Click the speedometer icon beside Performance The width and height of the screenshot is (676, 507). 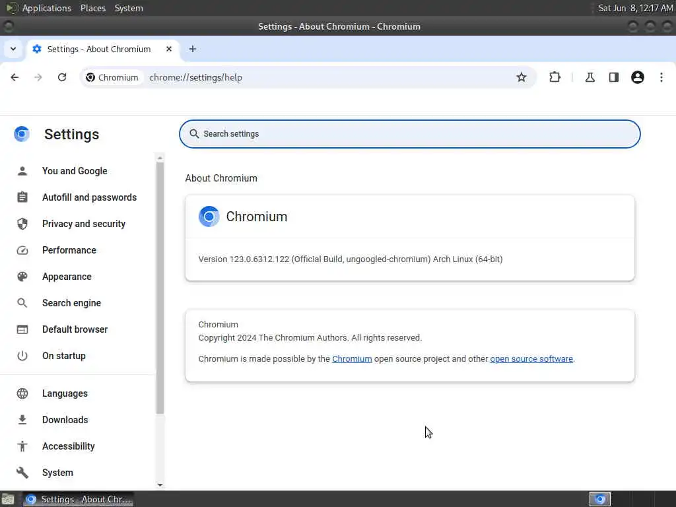22,250
